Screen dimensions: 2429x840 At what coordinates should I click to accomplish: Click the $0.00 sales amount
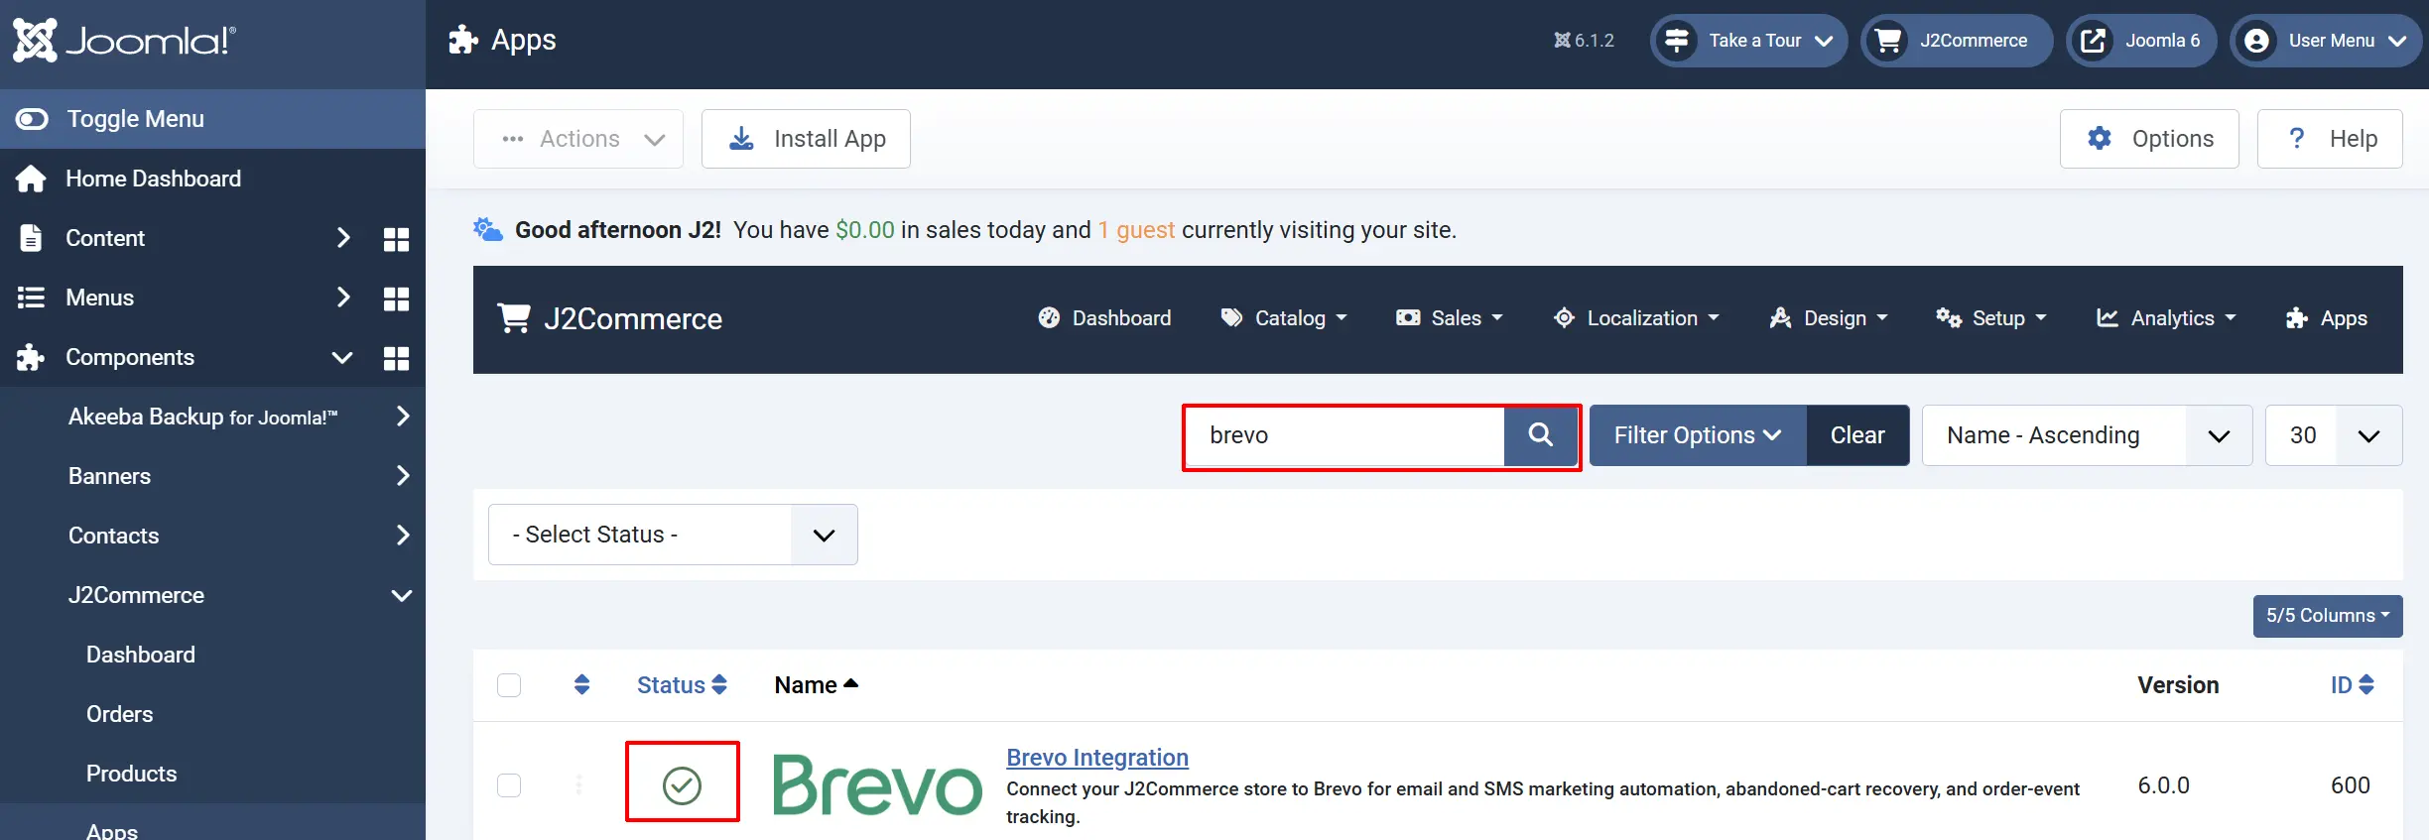[864, 230]
